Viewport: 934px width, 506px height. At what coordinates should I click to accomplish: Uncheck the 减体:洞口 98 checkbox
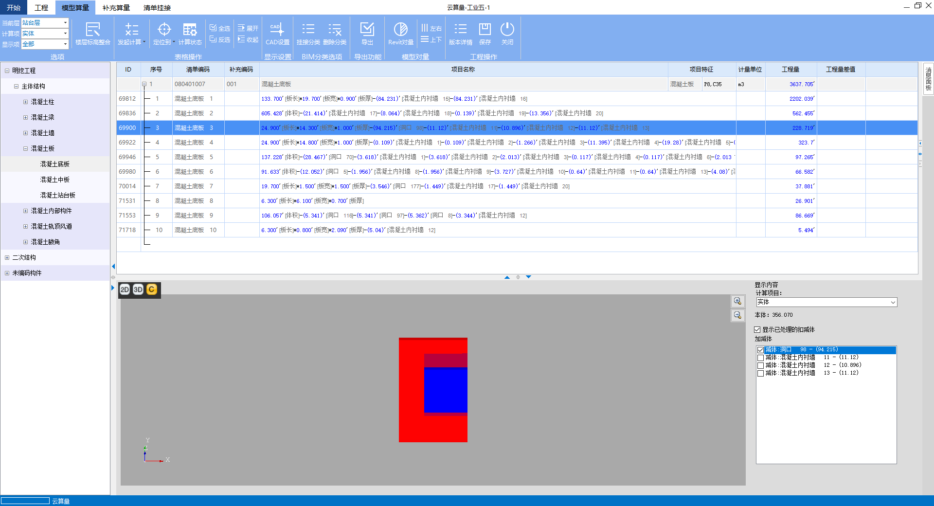pos(760,350)
